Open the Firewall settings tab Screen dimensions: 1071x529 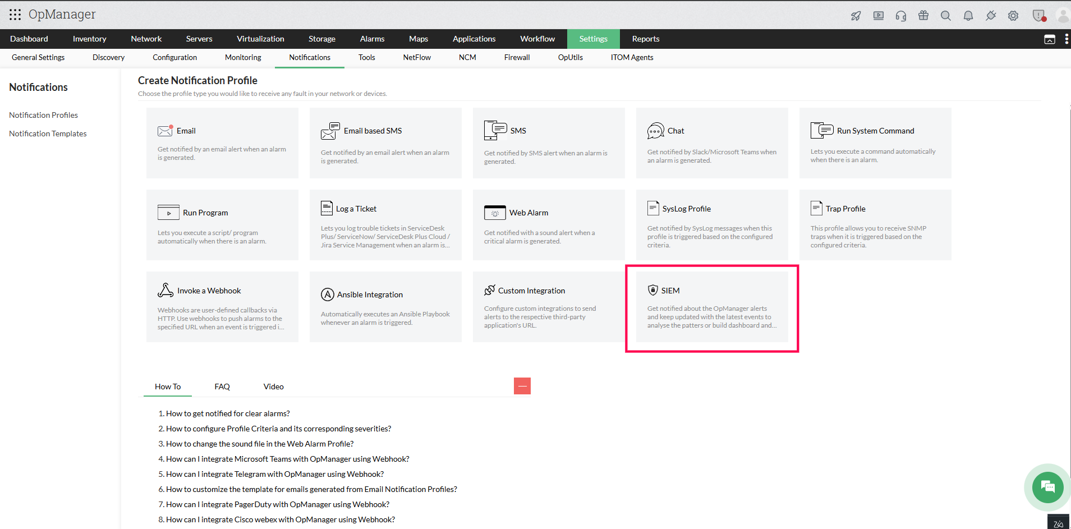point(517,57)
